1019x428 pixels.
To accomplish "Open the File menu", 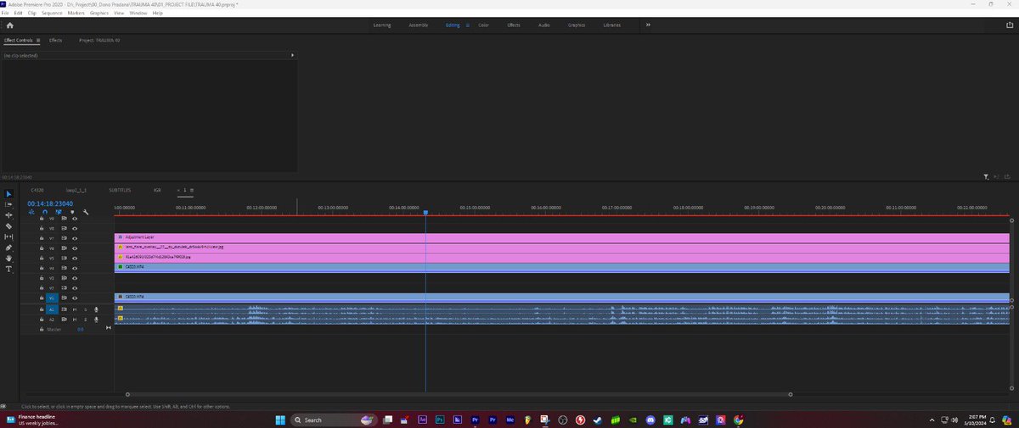I will pyautogui.click(x=5, y=14).
